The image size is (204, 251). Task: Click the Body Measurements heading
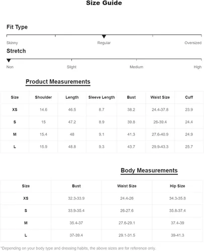[149, 170]
